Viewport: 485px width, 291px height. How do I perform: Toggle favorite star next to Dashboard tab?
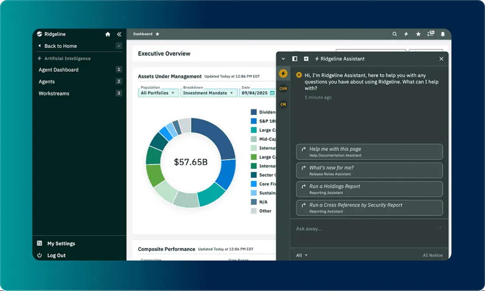[x=158, y=34]
